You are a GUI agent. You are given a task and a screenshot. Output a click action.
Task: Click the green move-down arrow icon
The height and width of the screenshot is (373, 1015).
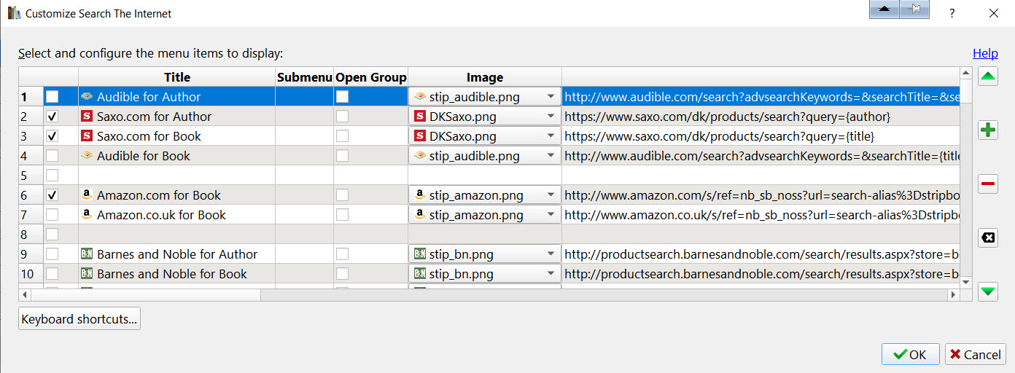(988, 291)
